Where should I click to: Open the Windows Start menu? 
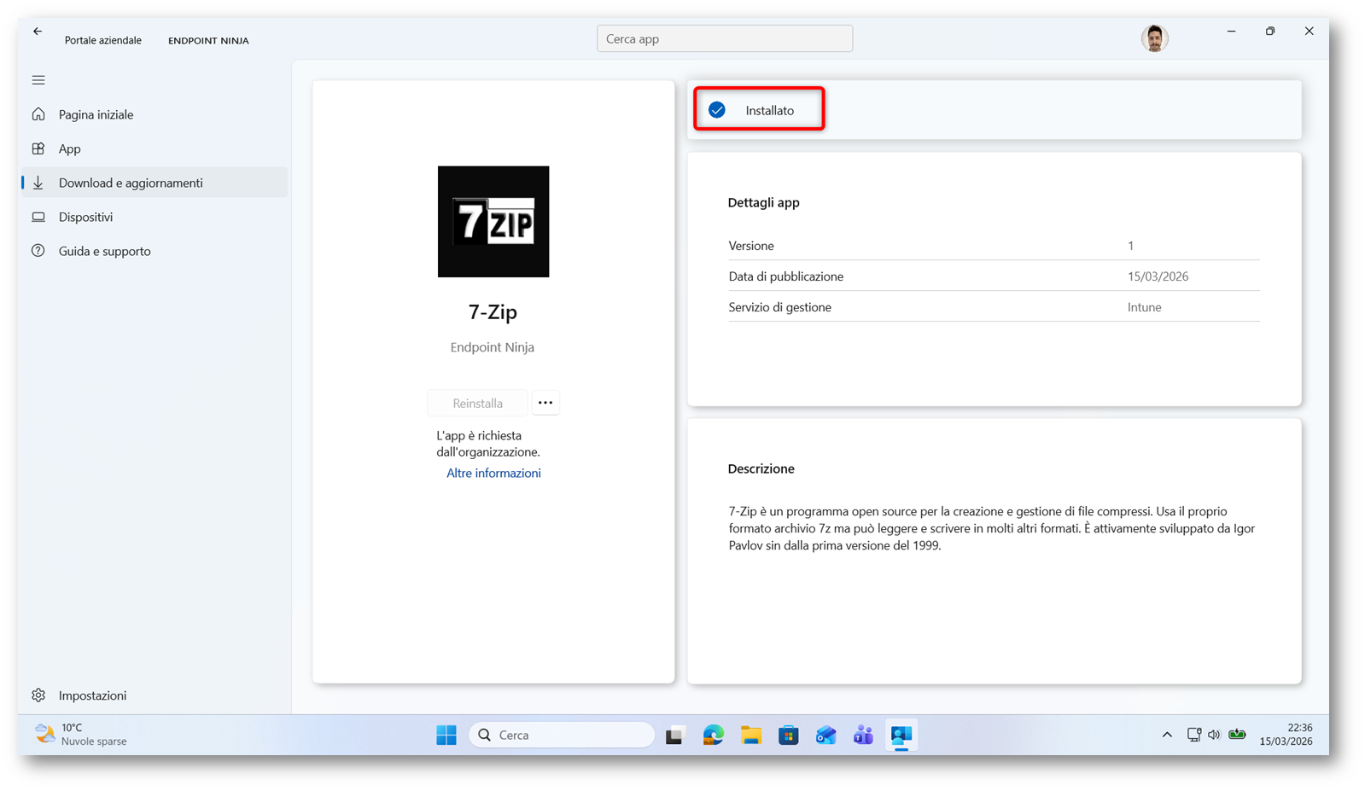pos(446,735)
